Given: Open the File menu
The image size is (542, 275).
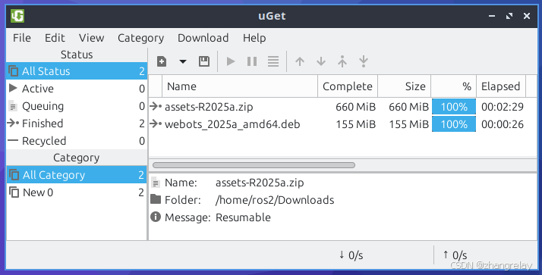Looking at the screenshot, I should tap(22, 38).
